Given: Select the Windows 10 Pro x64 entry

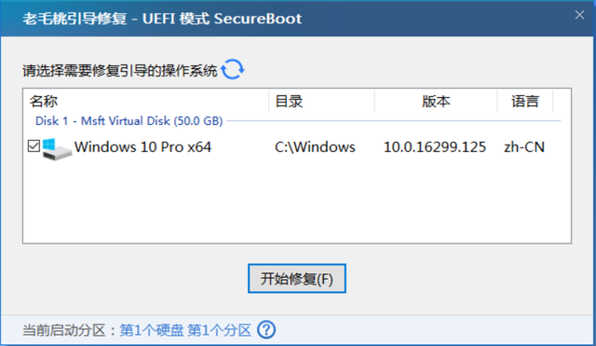Looking at the screenshot, I should (142, 147).
